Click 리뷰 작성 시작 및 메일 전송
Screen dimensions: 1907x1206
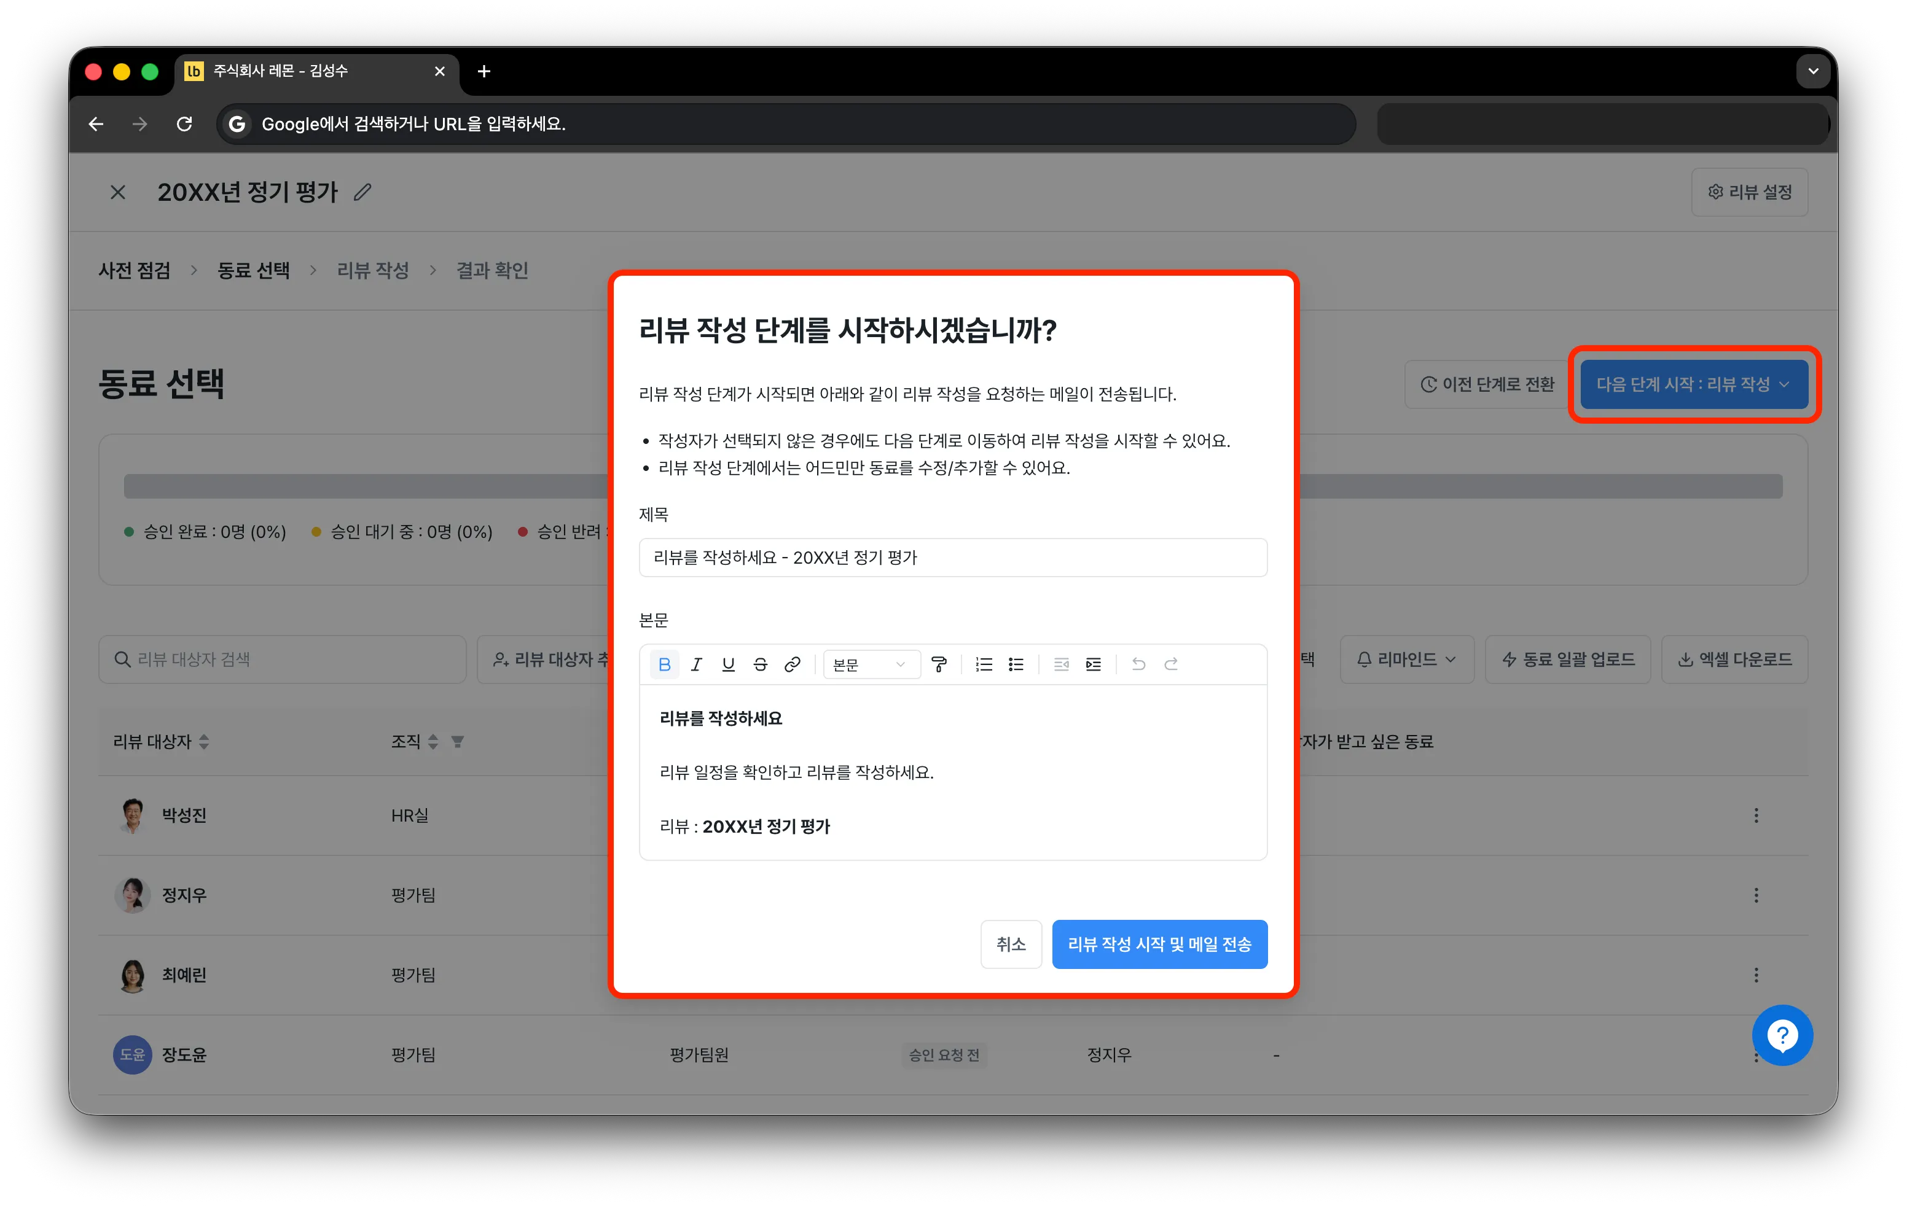pos(1159,944)
